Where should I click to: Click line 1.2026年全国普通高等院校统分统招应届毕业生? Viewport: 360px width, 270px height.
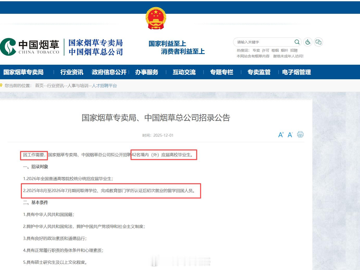tap(68, 179)
